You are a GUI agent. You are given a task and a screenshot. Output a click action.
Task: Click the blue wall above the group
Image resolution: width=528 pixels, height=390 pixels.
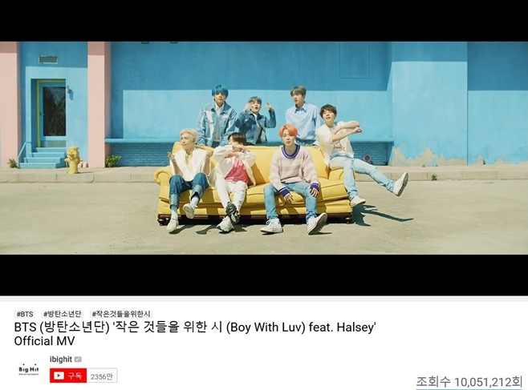tap(251, 66)
